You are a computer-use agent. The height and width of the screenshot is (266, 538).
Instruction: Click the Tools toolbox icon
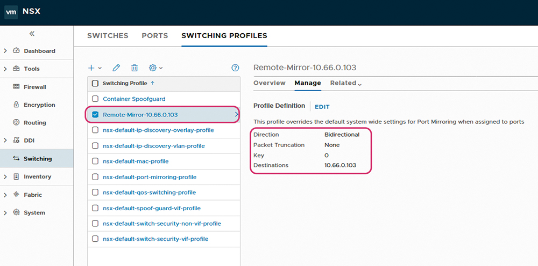[x=17, y=69]
